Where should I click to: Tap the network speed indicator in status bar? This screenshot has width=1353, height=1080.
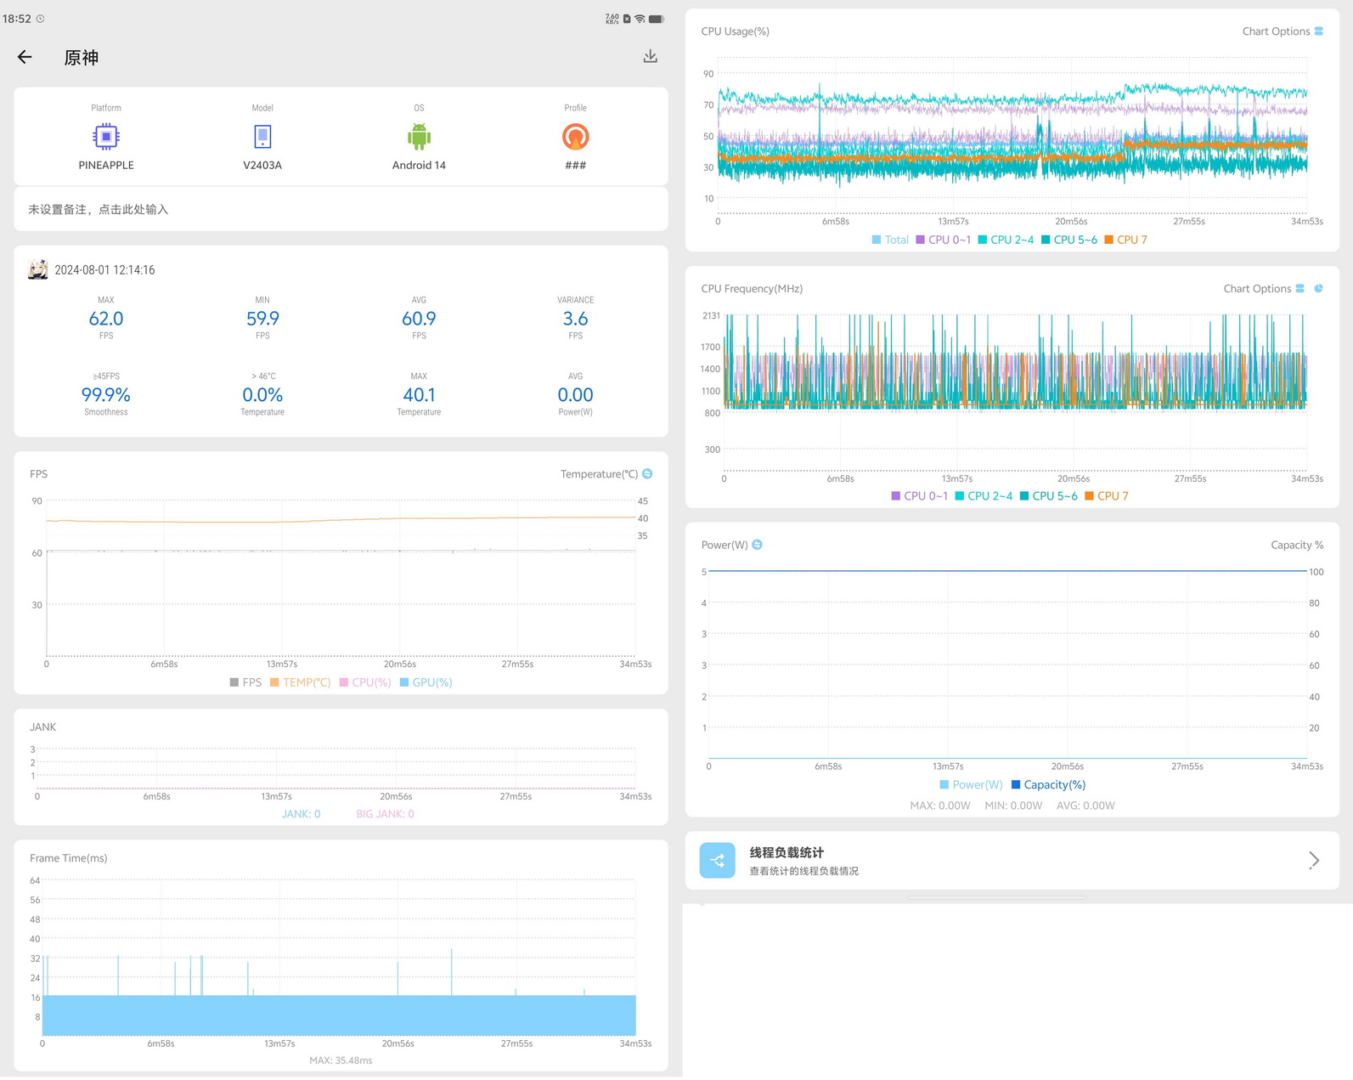coord(612,19)
